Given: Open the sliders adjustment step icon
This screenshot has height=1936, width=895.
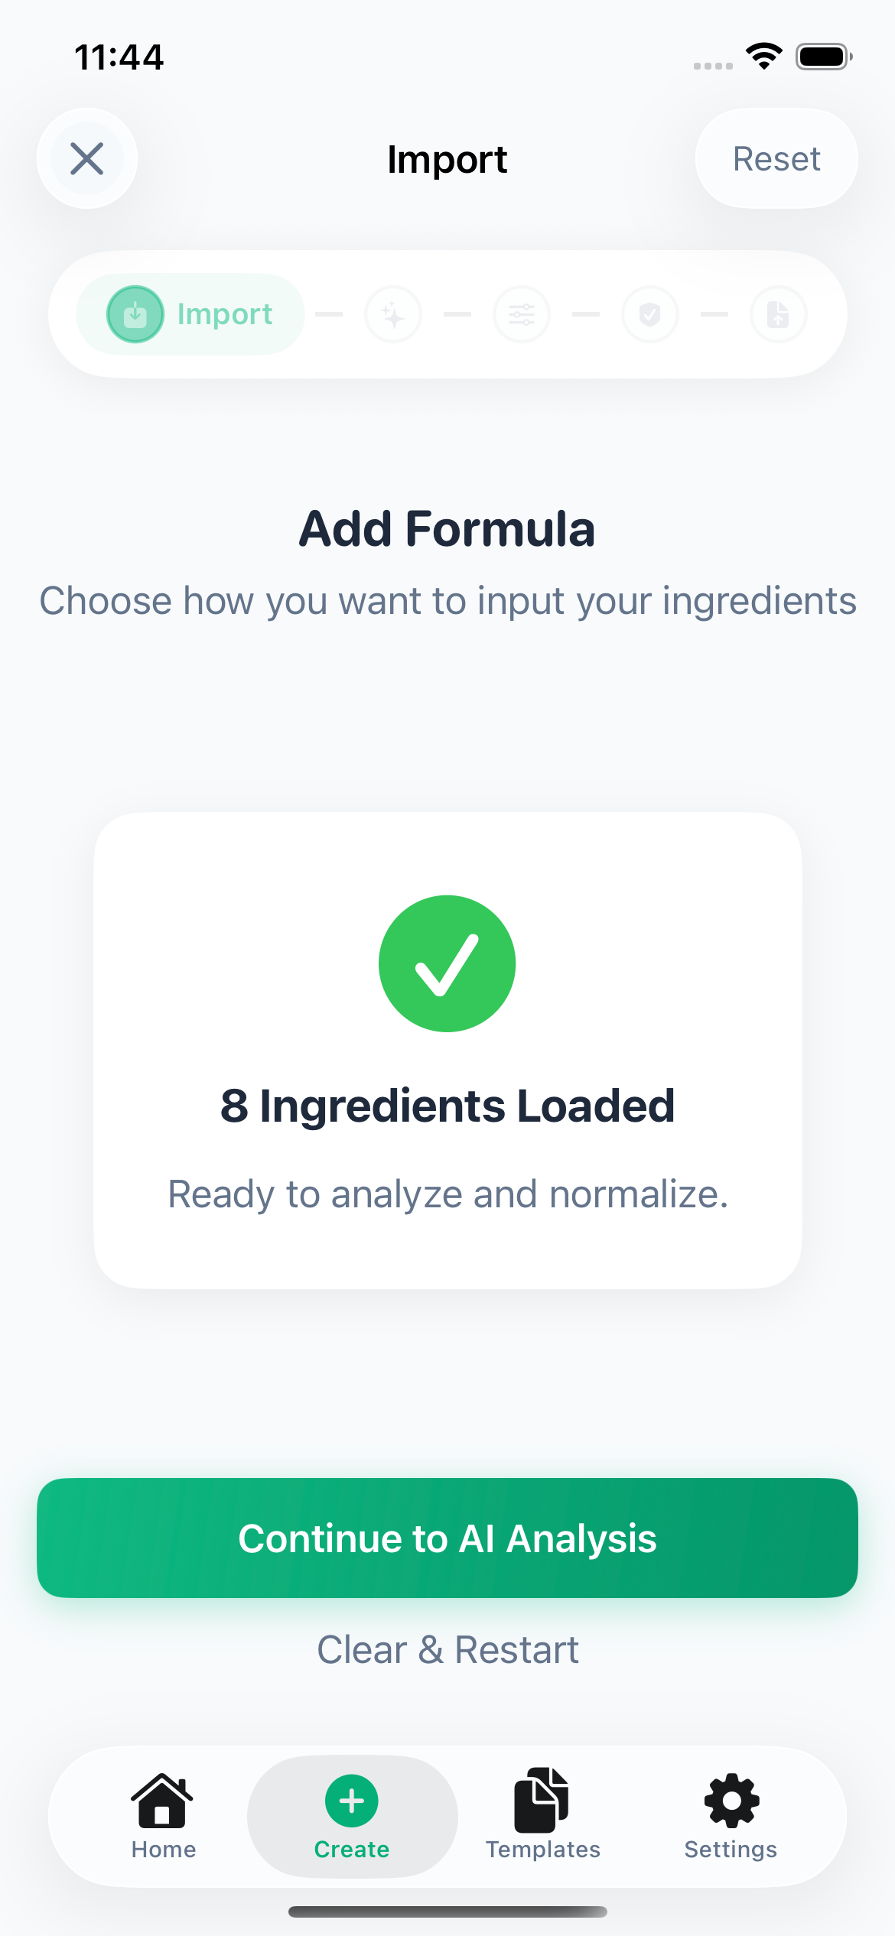Looking at the screenshot, I should pyautogui.click(x=522, y=314).
